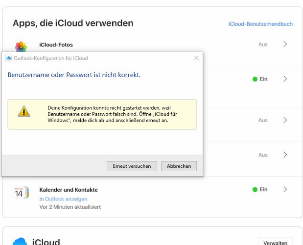Expand iCloud-Fotos settings with its chevron
This screenshot has width=303, height=245.
tap(285, 44)
